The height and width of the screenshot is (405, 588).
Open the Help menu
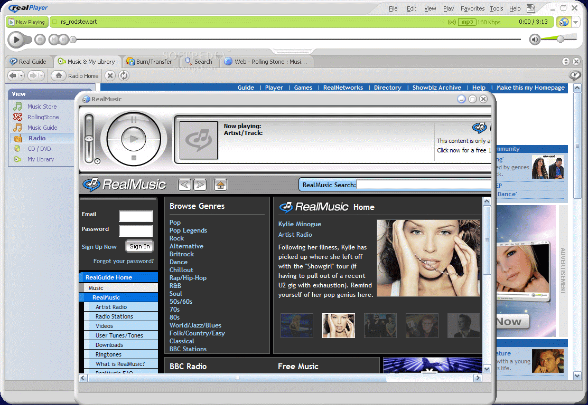515,8
